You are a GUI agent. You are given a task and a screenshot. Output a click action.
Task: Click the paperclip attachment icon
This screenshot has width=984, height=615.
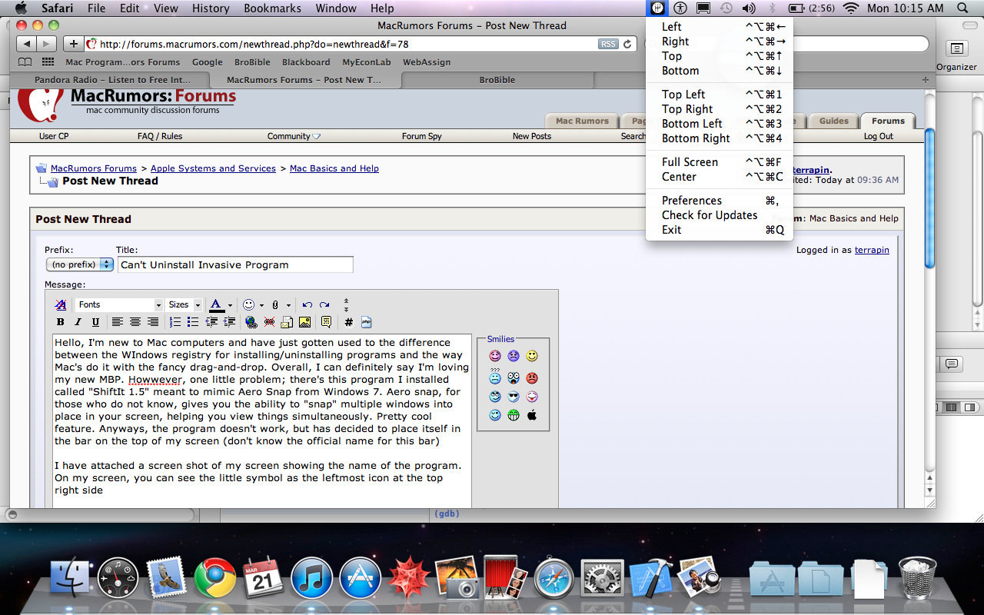pos(275,305)
